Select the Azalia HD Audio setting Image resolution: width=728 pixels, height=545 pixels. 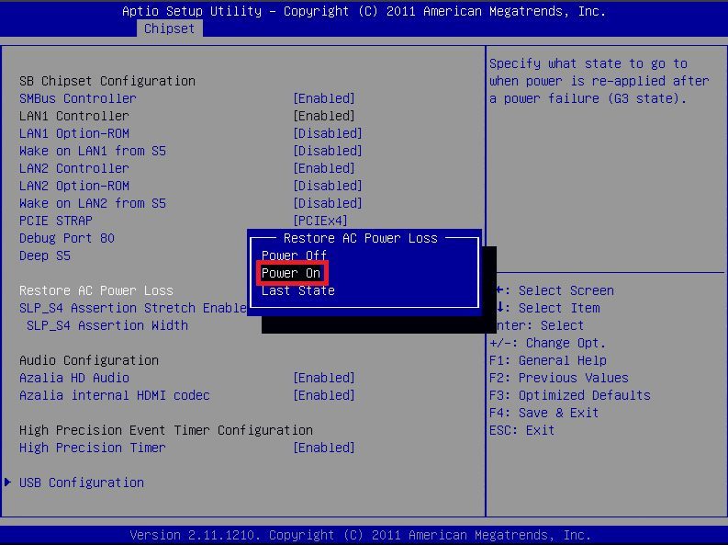[x=73, y=379]
